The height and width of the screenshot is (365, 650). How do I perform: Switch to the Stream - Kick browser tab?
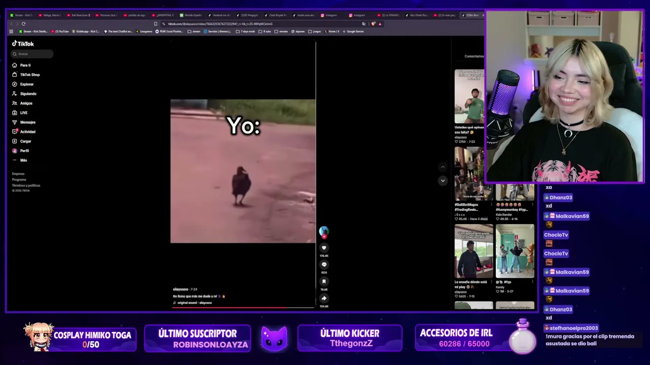coord(21,15)
